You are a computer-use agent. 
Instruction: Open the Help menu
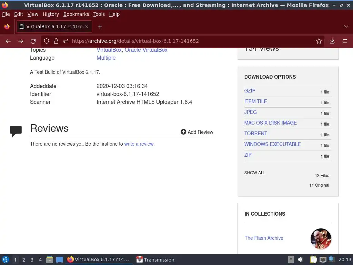114,14
